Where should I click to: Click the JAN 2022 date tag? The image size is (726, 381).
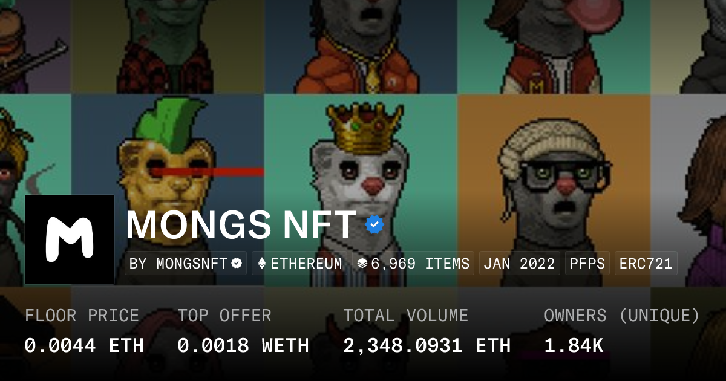520,264
